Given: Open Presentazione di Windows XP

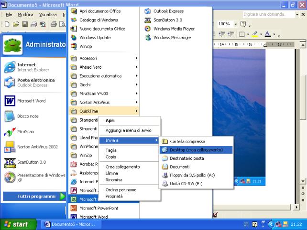Looking at the screenshot, I should coord(33,178).
